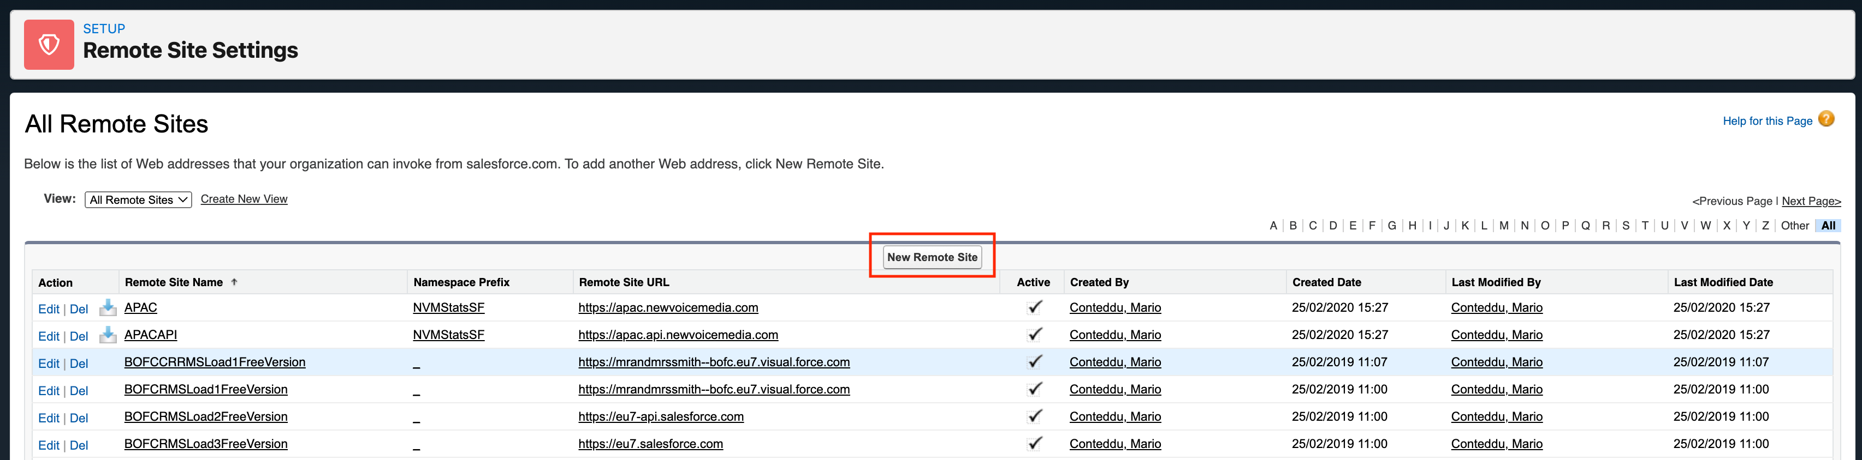Filter the list by letter M
Image resolution: width=1862 pixels, height=460 pixels.
tap(1503, 226)
